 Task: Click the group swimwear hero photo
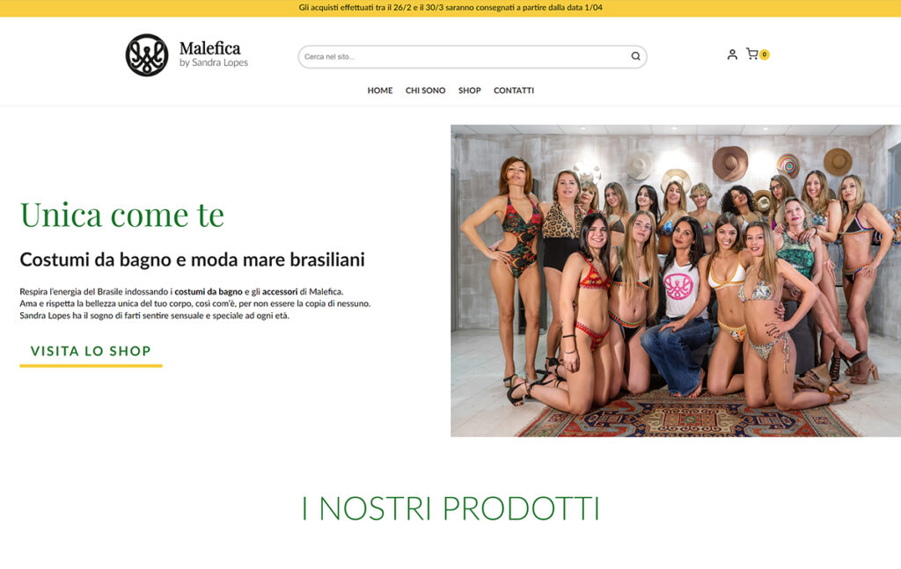[676, 281]
